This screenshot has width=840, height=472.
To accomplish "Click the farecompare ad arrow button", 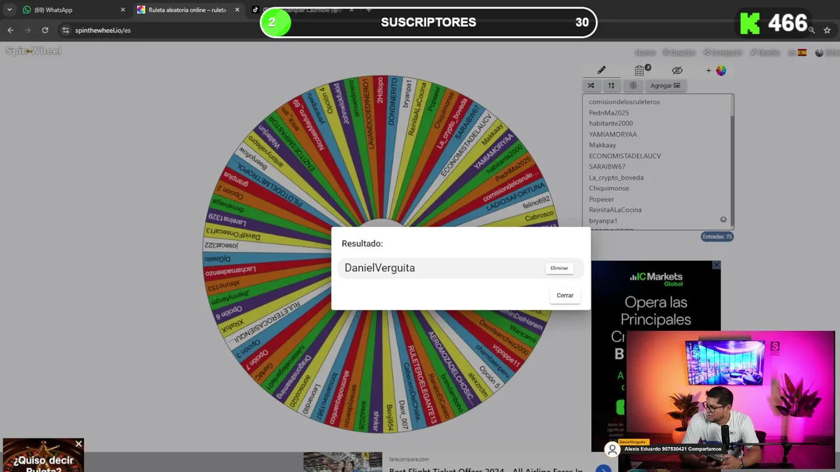I will (x=603, y=469).
